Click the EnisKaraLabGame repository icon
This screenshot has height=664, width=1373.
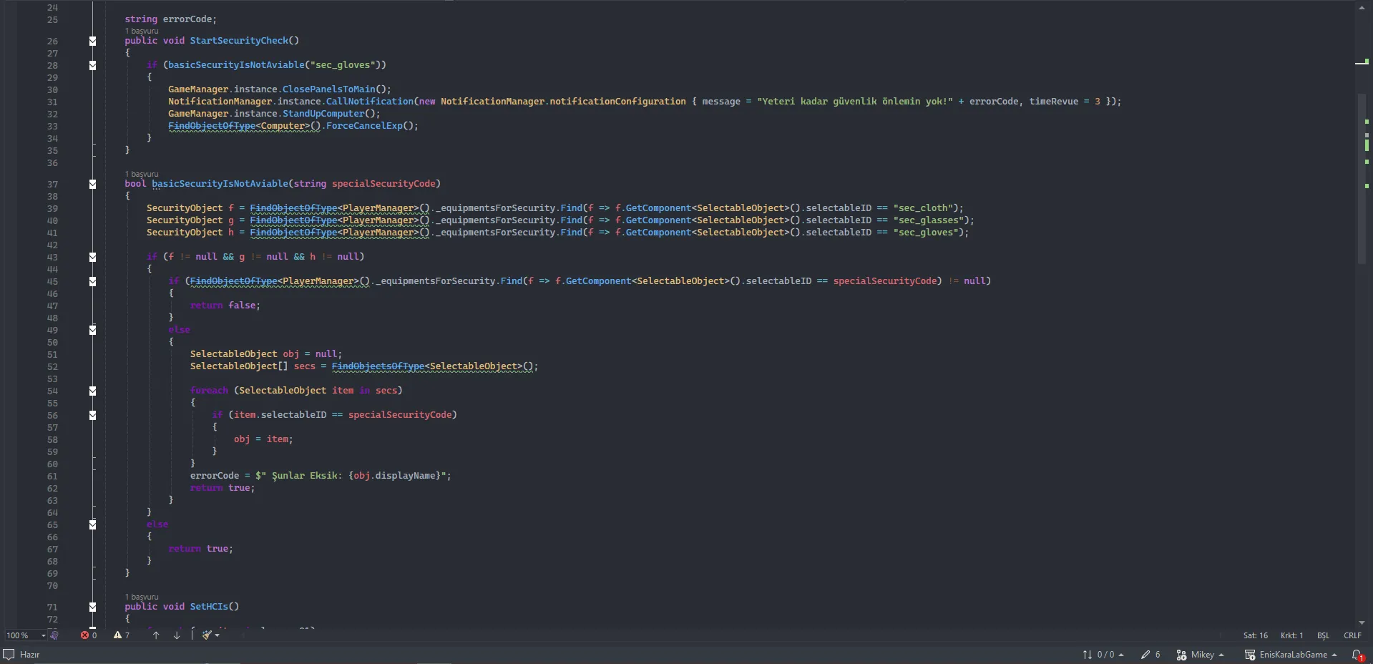click(x=1250, y=655)
